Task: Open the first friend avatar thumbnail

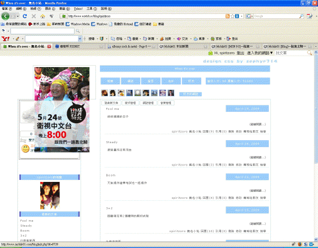Action: (x=105, y=93)
